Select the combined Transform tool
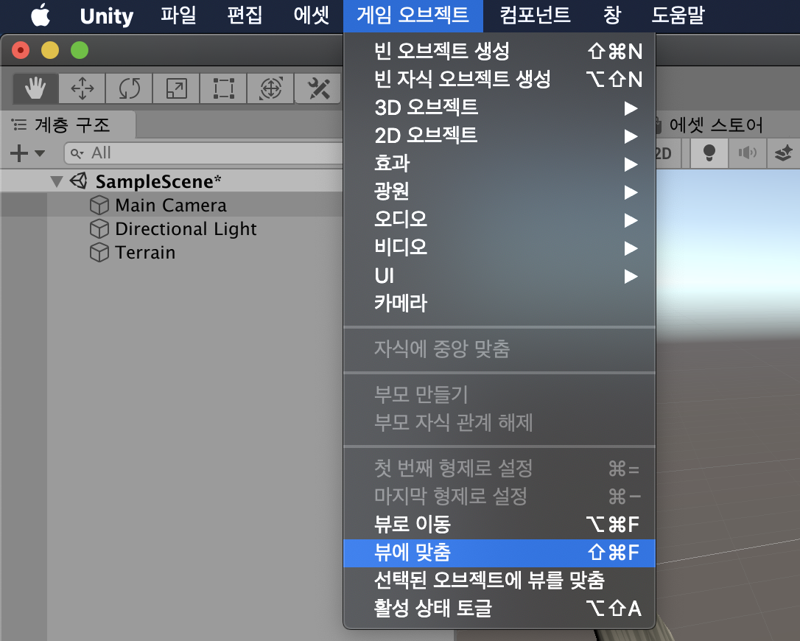 pos(270,88)
